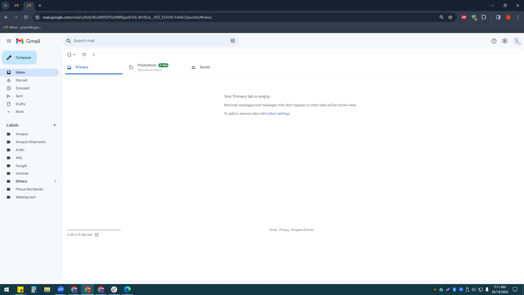Open the Sent folder
This screenshot has height=295, width=524.
pyautogui.click(x=29, y=96)
